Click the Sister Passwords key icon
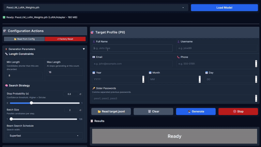Screen dimensions: 261x147 [x=94, y=88]
